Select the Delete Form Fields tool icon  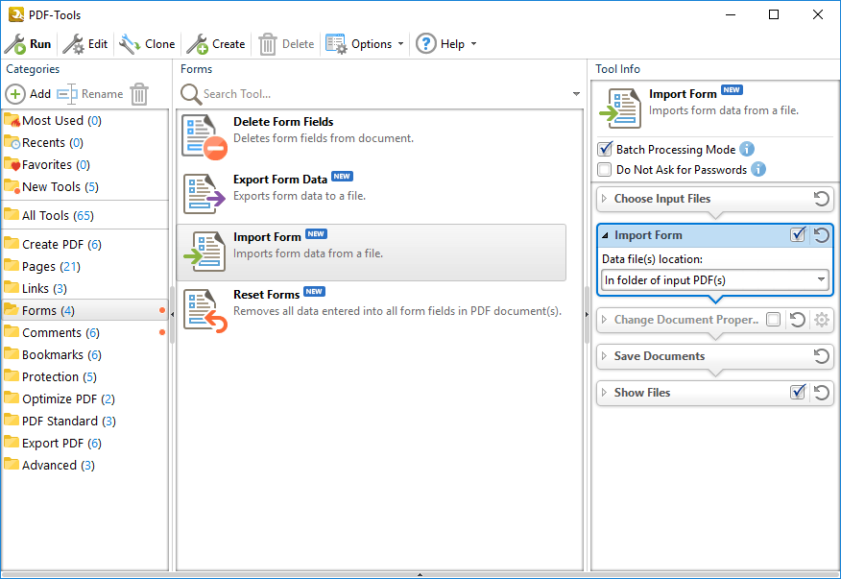pos(204,137)
